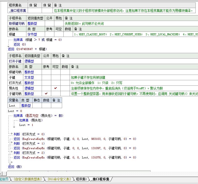Switch to the 程序集1 tab

click(81, 179)
